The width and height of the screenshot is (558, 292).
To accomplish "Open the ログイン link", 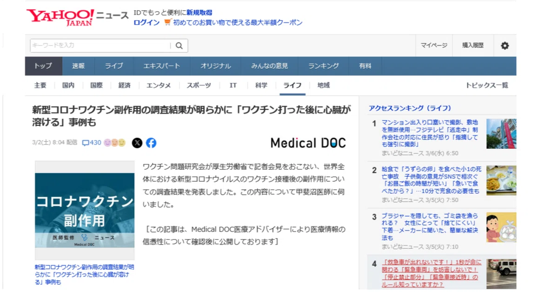I will (x=146, y=22).
